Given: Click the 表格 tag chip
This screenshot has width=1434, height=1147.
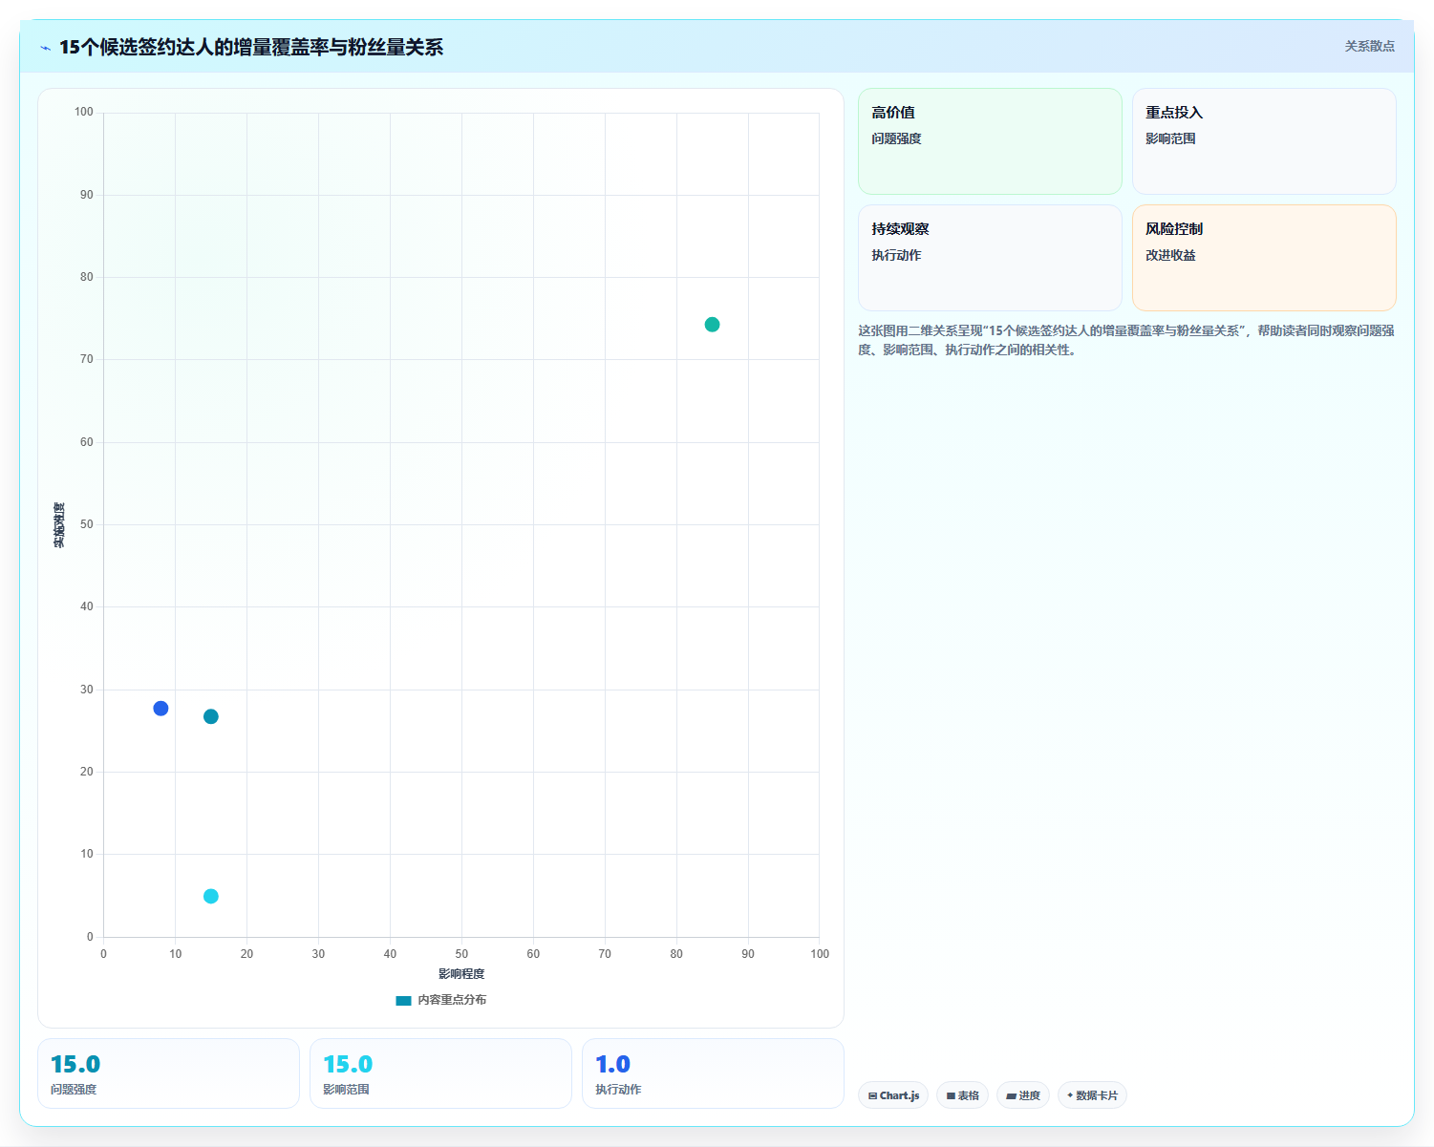Looking at the screenshot, I should click(x=962, y=1095).
